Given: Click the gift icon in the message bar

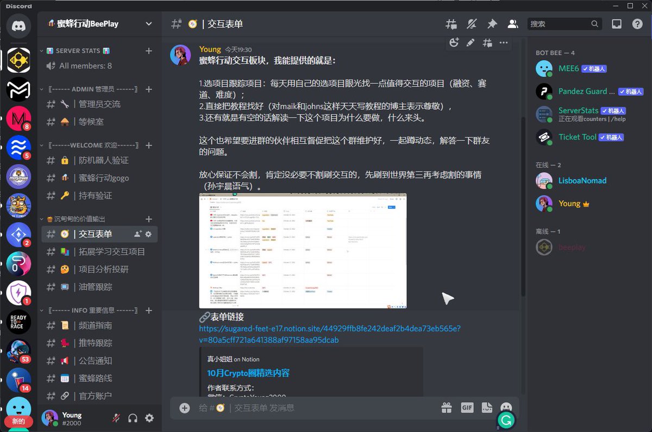Looking at the screenshot, I should (x=446, y=407).
